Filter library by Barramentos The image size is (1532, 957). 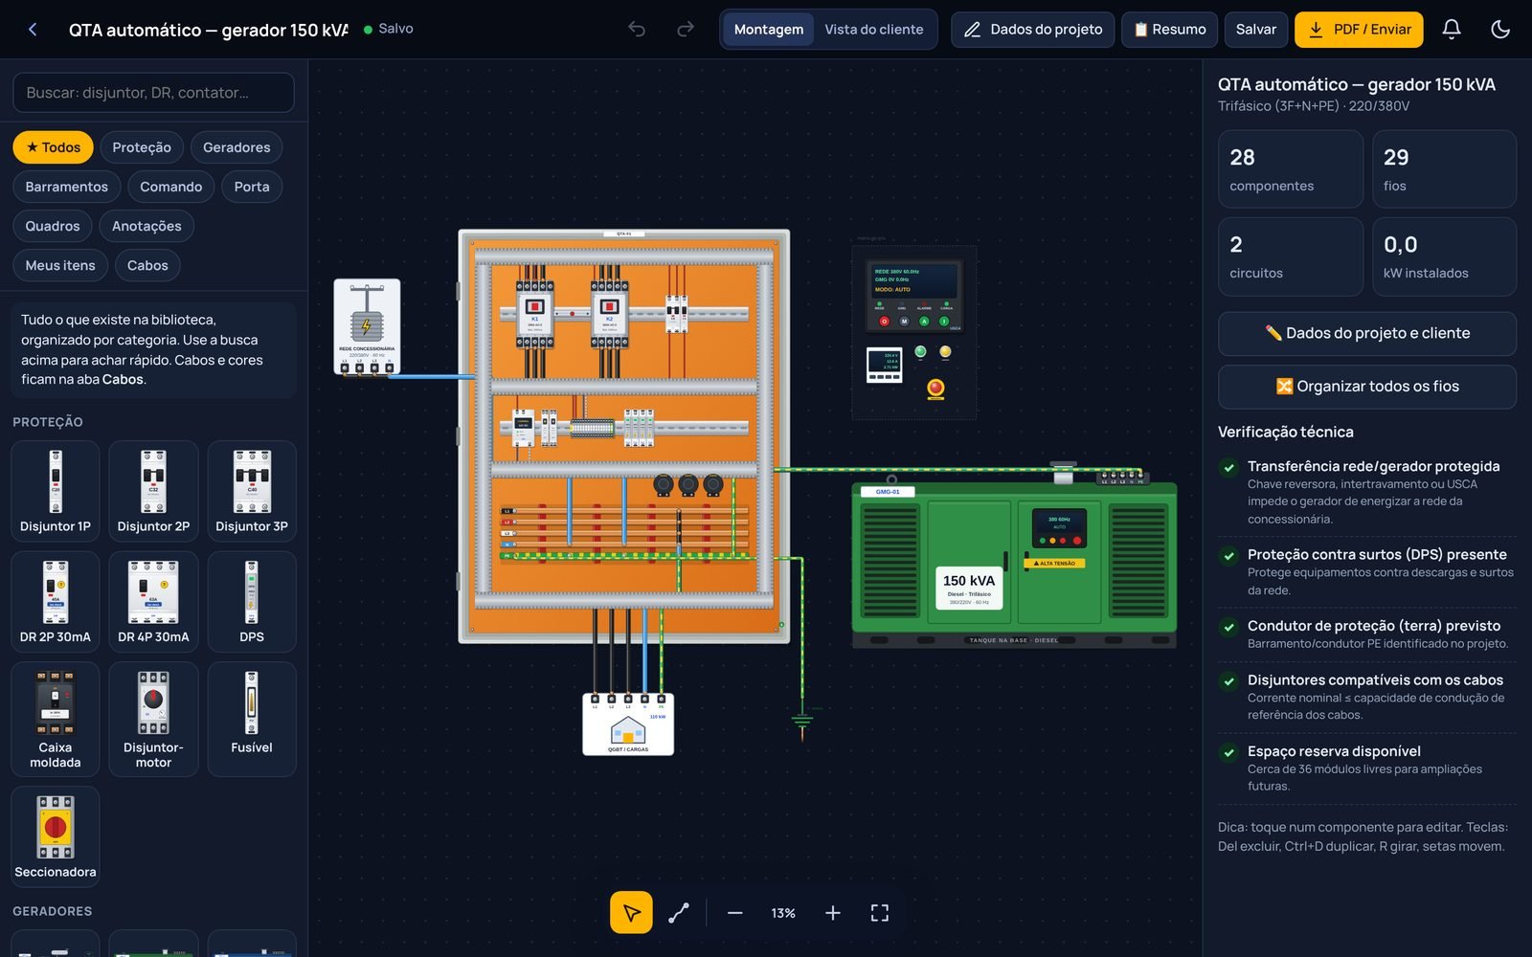67,187
